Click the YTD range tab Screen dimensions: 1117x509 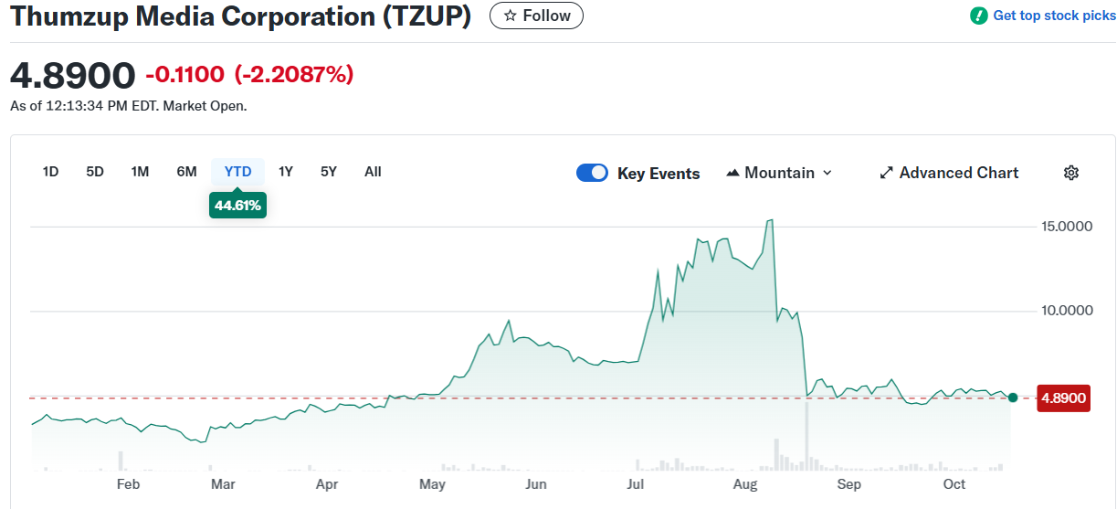[237, 172]
